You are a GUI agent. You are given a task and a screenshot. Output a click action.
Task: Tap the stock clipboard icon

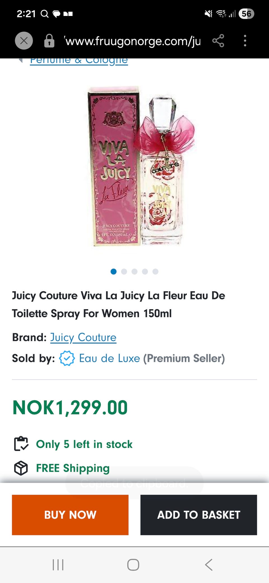[x=21, y=444]
